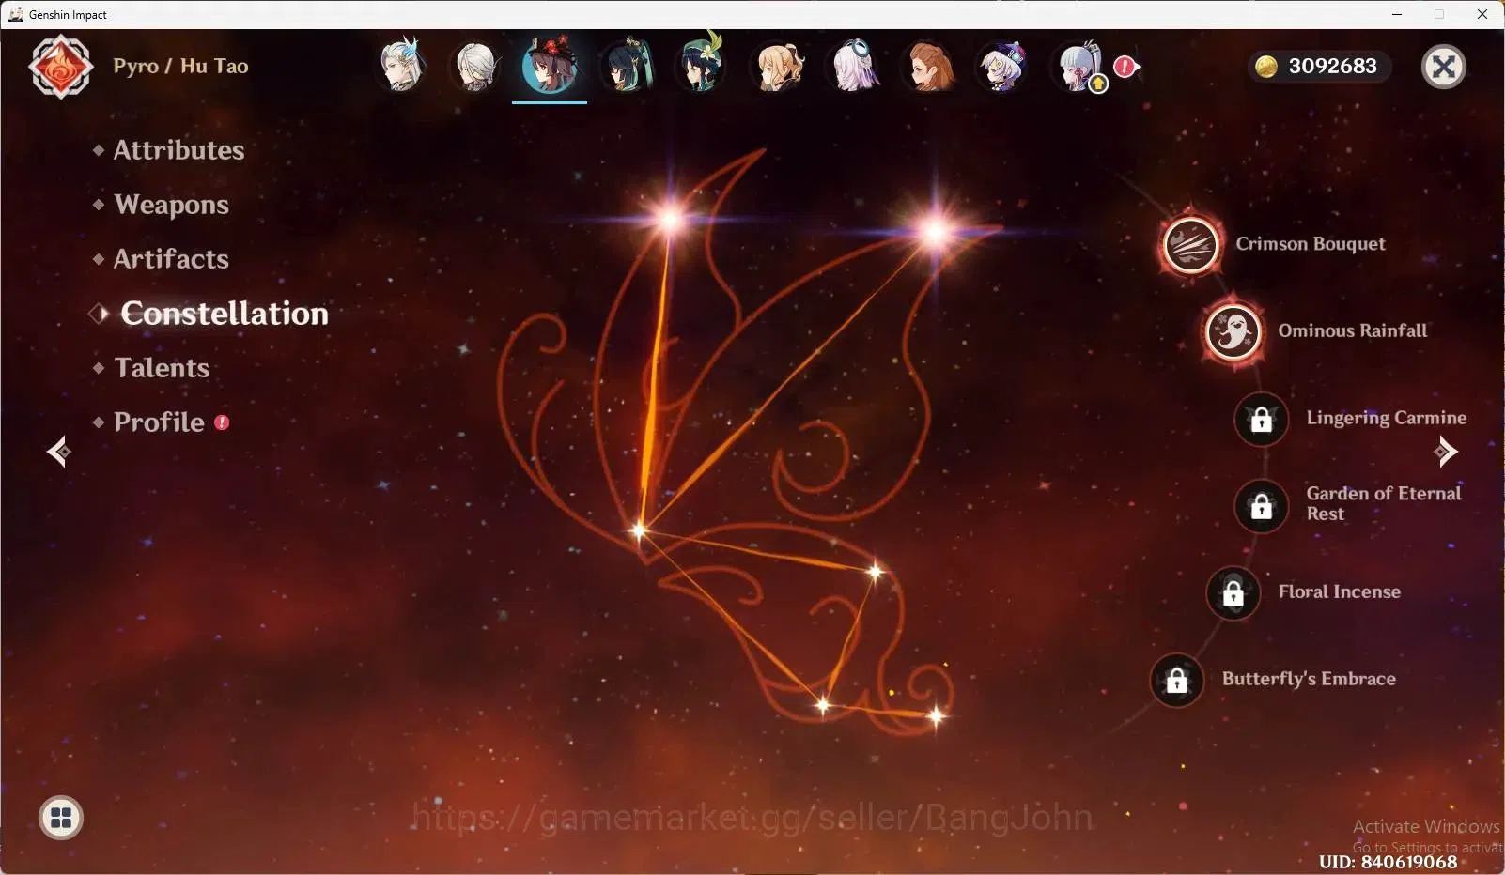This screenshot has height=875, width=1505.
Task: Click the 'Lingering Carmine' label
Action: pos(1387,418)
